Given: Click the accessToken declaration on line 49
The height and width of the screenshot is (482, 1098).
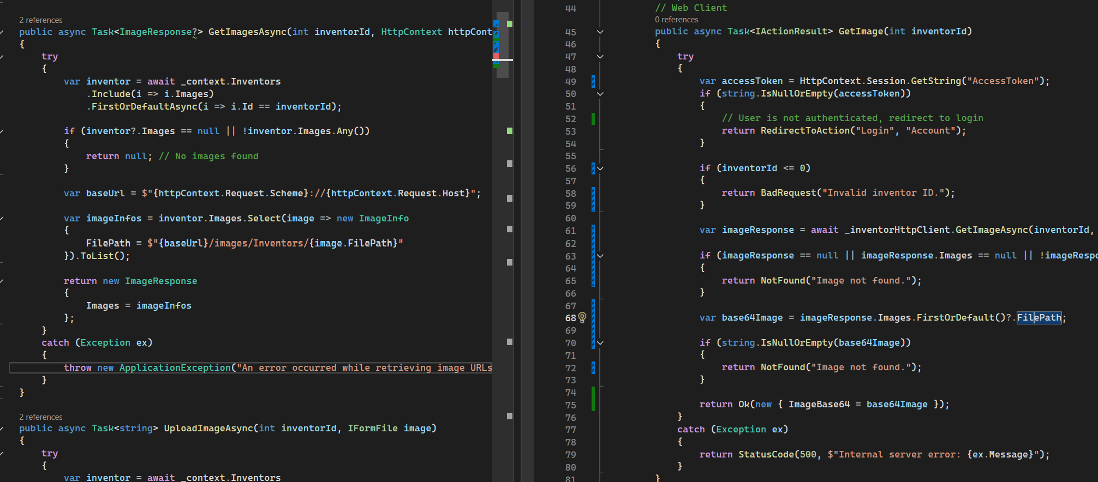Looking at the screenshot, I should (x=752, y=81).
